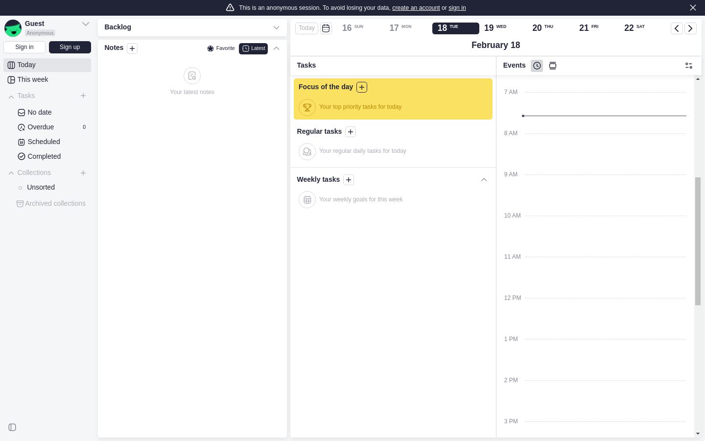
Task: Select Thursday 20 in date strip
Action: point(543,28)
